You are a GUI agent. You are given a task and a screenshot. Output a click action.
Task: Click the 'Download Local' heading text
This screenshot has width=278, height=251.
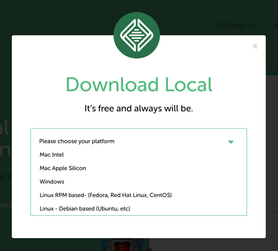point(139,84)
